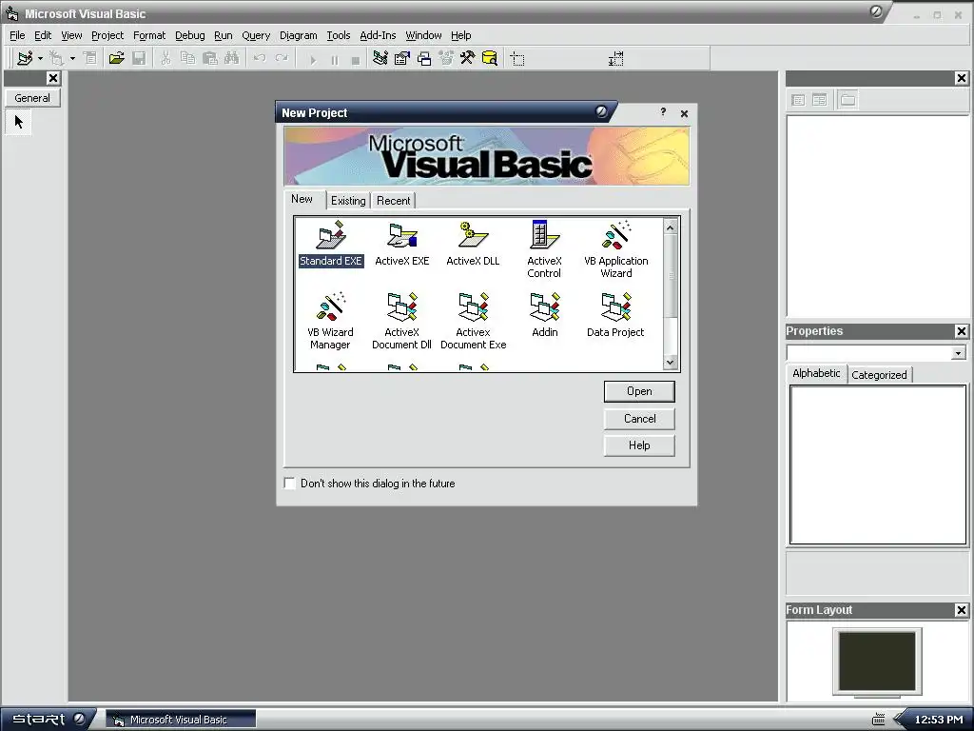This screenshot has height=731, width=974.
Task: Click the Cancel button in dialog
Action: pyautogui.click(x=639, y=419)
